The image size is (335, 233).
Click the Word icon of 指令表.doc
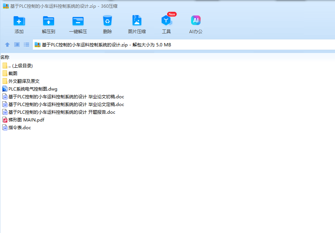point(5,128)
